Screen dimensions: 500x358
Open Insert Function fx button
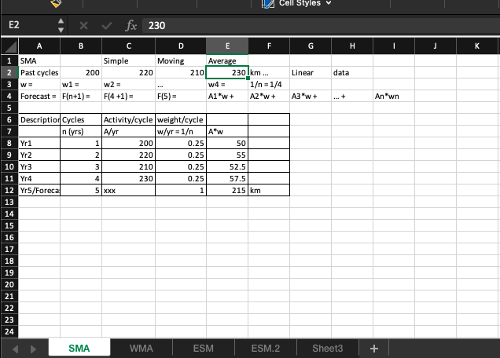pos(131,25)
